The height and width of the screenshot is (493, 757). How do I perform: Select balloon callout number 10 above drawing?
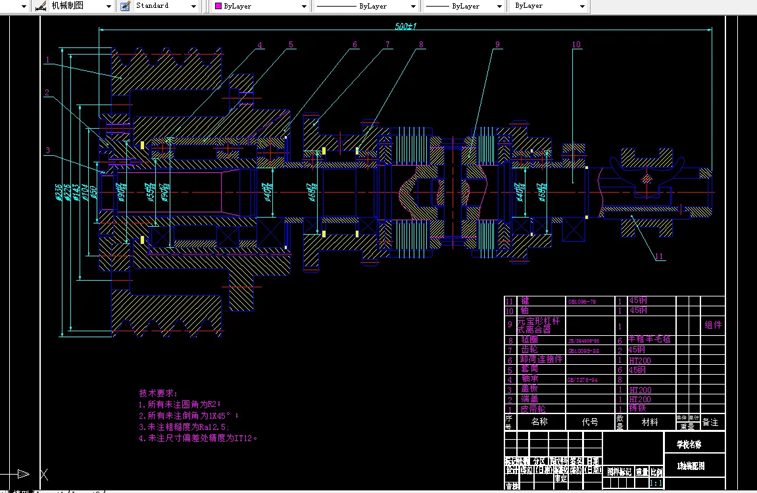pos(576,45)
